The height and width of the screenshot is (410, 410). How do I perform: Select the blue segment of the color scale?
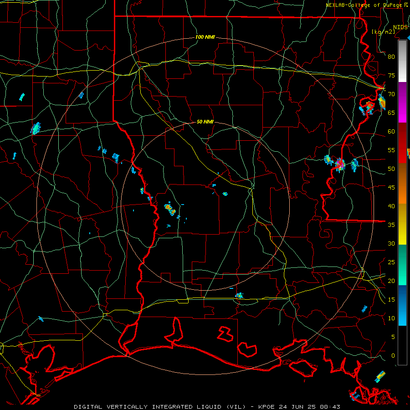click(x=402, y=305)
